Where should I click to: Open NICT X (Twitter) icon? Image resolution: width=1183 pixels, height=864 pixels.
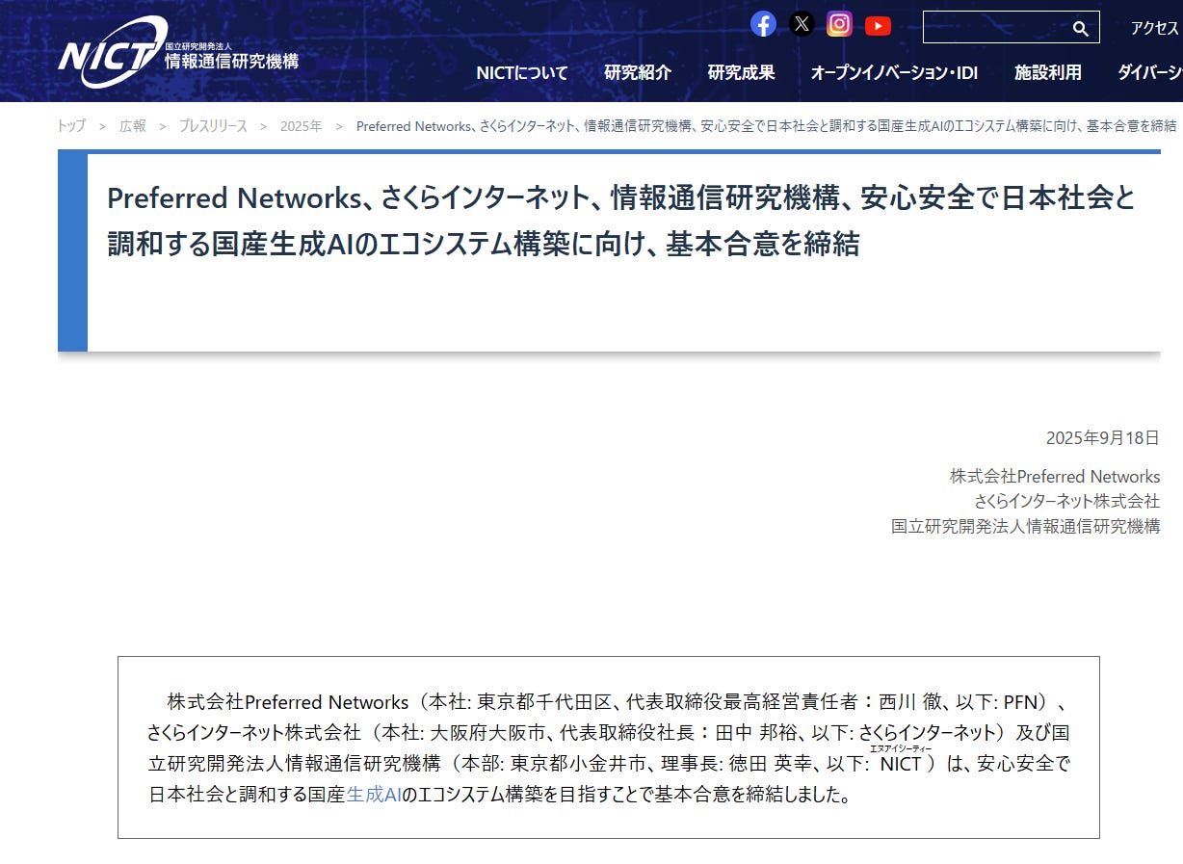click(802, 24)
